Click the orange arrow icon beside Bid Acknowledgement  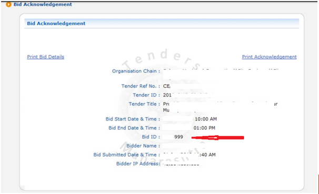pyautogui.click(x=8, y=4)
